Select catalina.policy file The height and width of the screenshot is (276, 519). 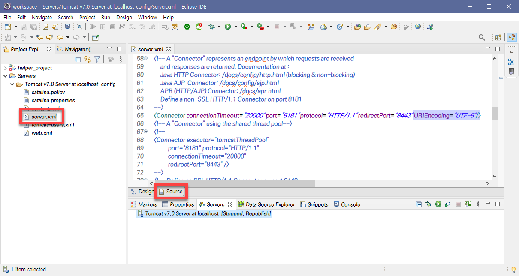click(45, 92)
